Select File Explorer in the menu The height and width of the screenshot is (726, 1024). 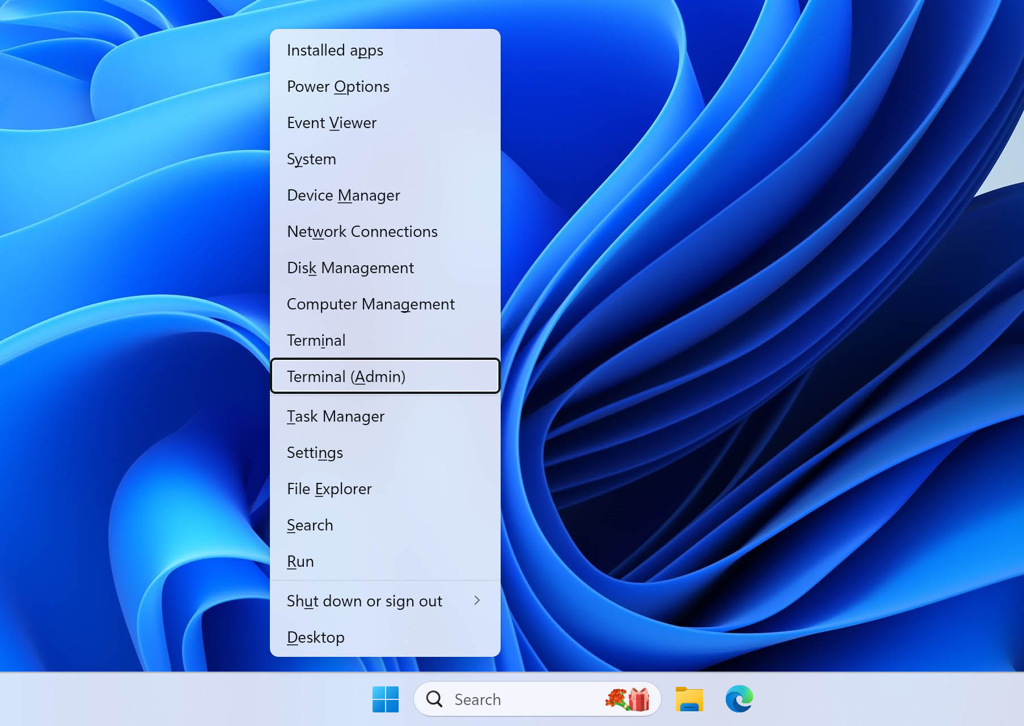click(386, 489)
